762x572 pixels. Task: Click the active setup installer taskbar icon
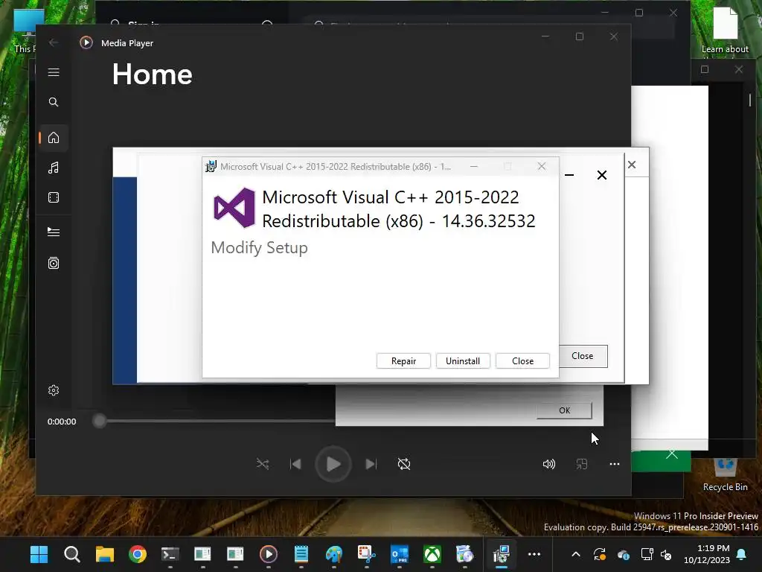tap(501, 554)
